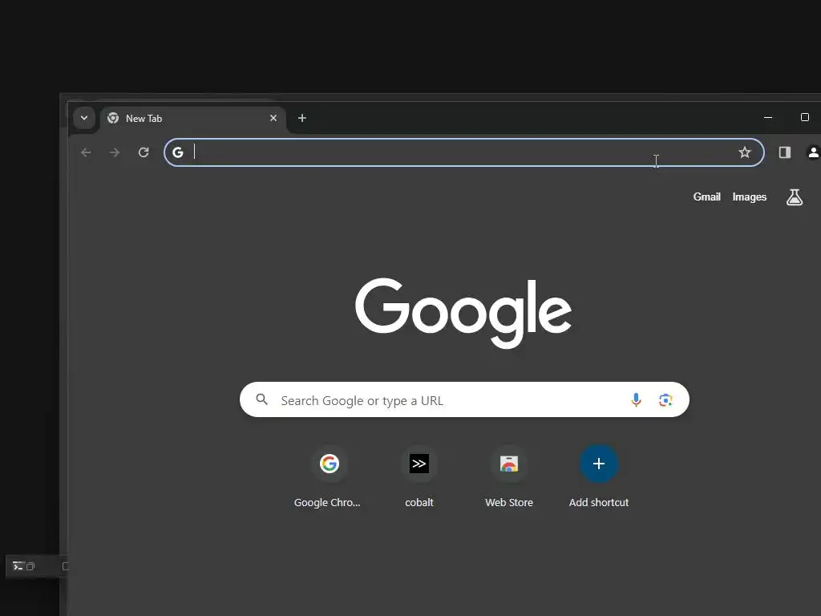
Task: Click the terminal prompt icon behind Chrome
Action: 18,566
